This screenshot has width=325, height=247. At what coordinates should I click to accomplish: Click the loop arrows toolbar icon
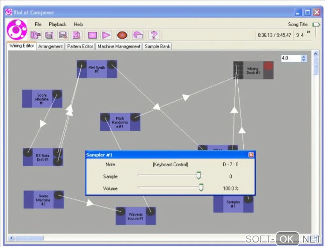pyautogui.click(x=138, y=35)
